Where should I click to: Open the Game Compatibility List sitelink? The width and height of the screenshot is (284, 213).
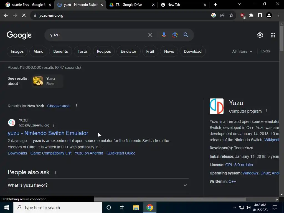click(x=51, y=153)
